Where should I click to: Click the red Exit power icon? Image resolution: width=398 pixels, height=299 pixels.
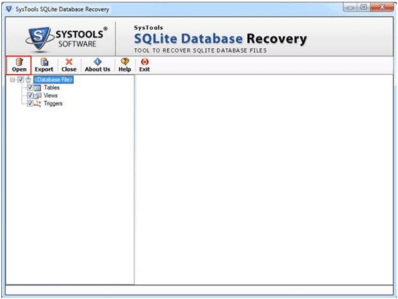(144, 61)
